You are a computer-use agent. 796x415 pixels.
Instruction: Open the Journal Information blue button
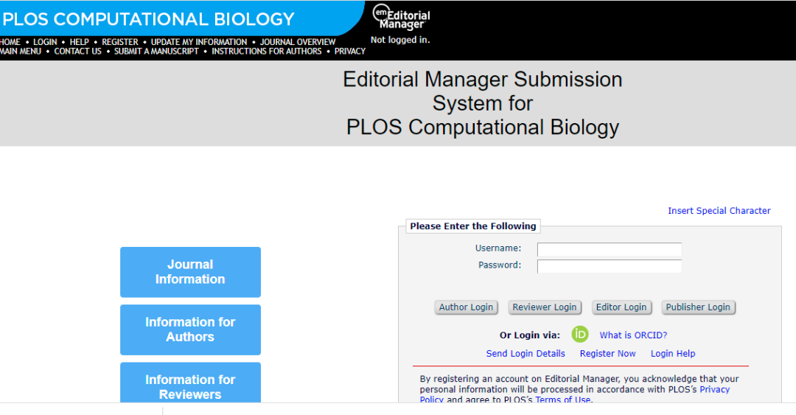tap(190, 272)
